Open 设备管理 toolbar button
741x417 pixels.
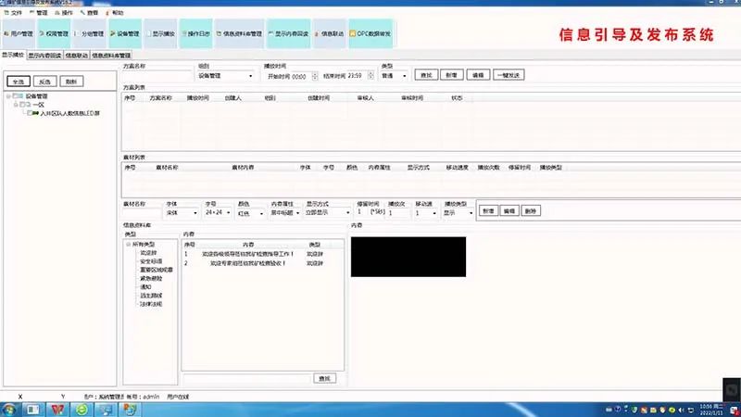[125, 33]
